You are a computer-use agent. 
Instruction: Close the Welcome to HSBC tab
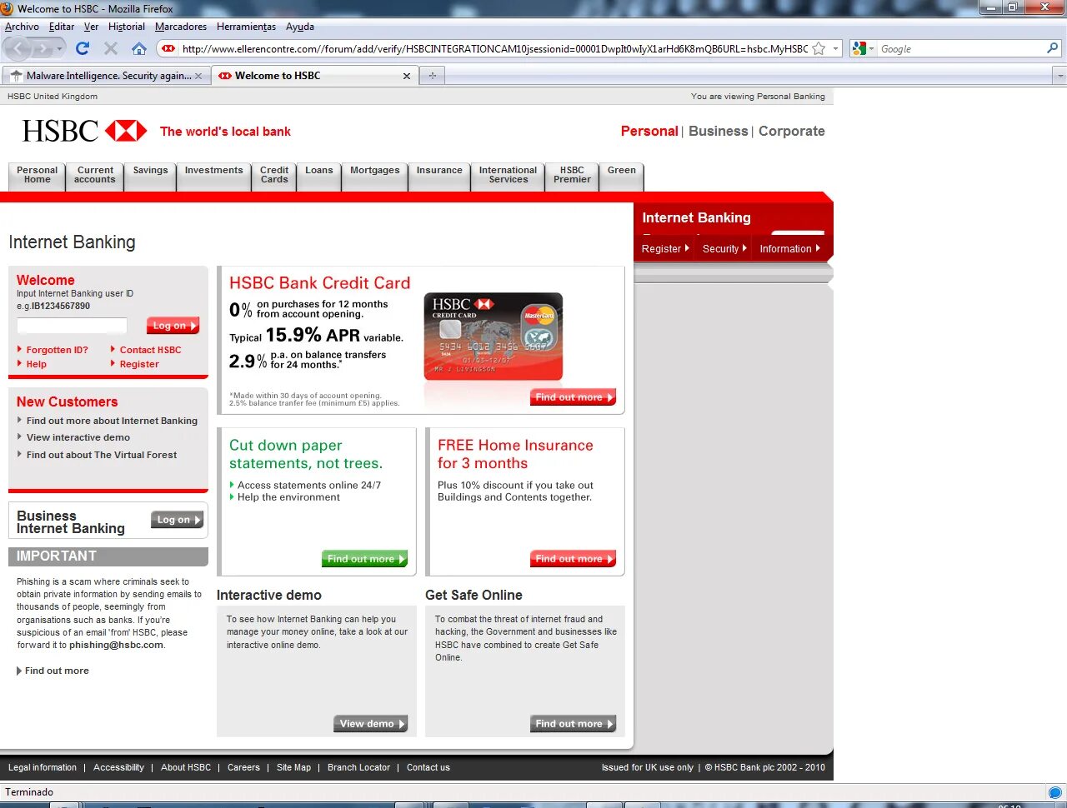(x=407, y=76)
